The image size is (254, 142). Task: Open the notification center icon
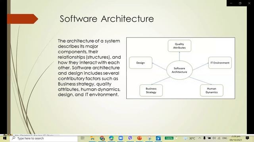coord(247,138)
